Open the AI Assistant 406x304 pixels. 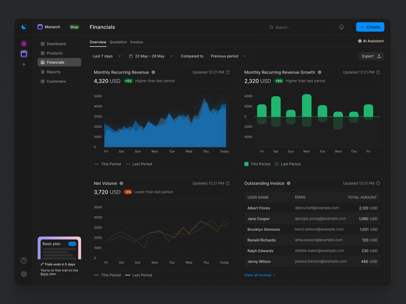pos(371,41)
